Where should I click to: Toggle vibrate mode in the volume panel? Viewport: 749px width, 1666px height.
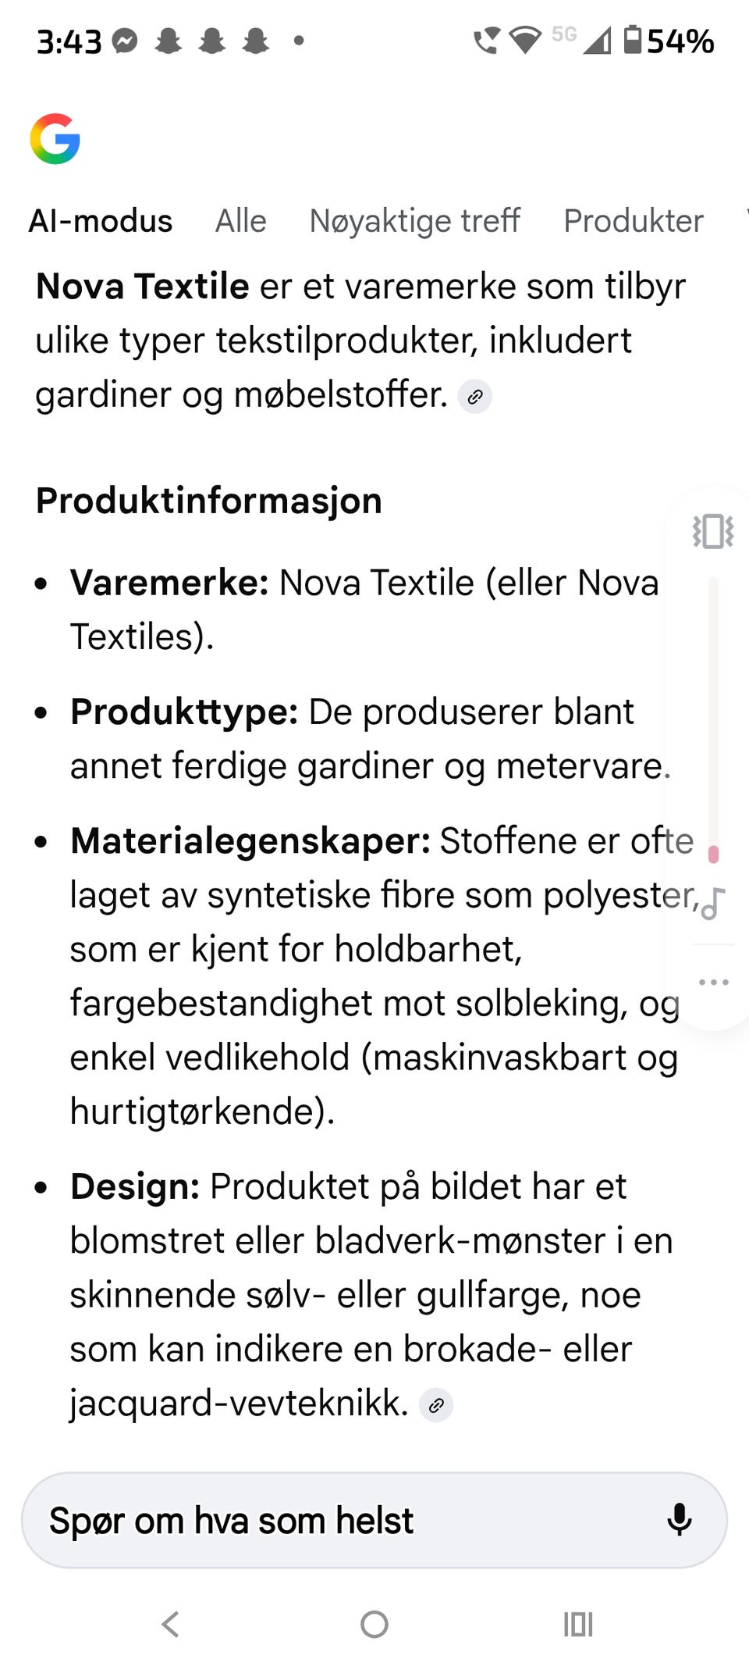pyautogui.click(x=713, y=532)
